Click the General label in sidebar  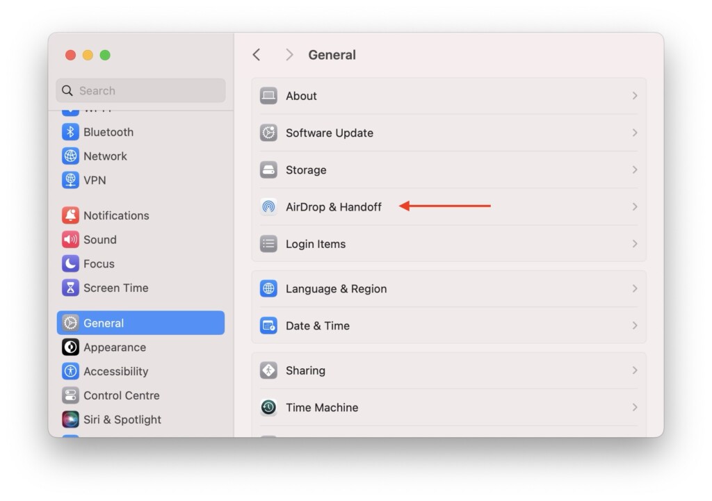click(x=104, y=323)
